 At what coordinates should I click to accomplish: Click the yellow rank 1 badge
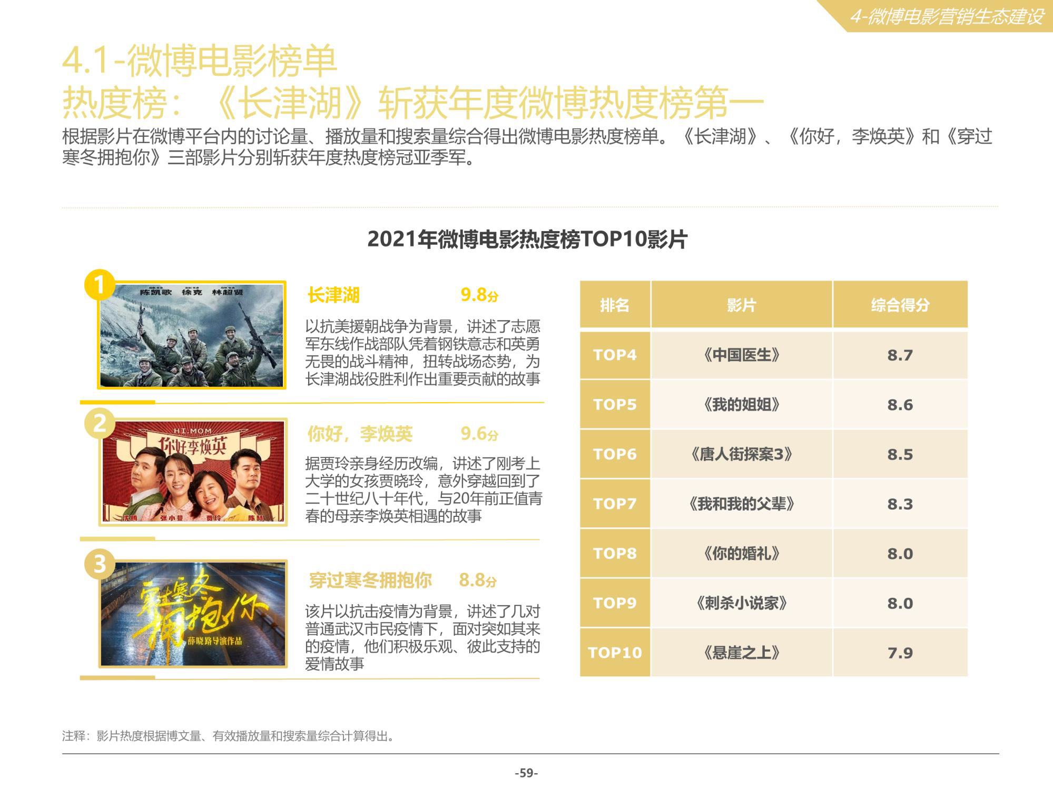coord(99,285)
